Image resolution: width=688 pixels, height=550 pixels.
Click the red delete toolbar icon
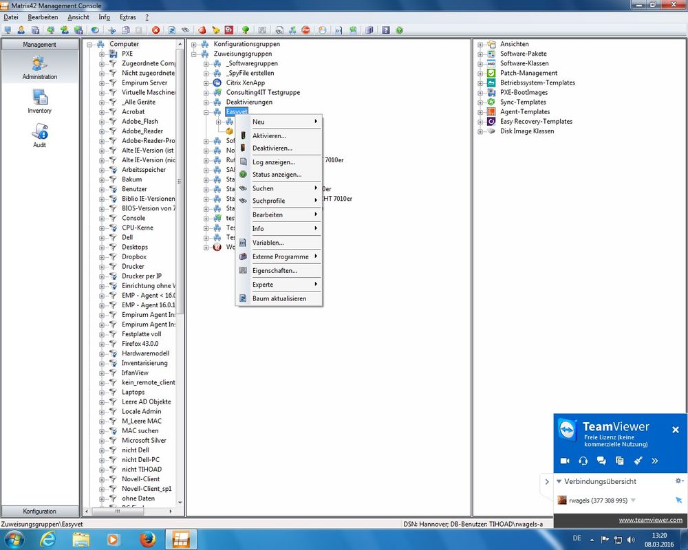pos(155,30)
